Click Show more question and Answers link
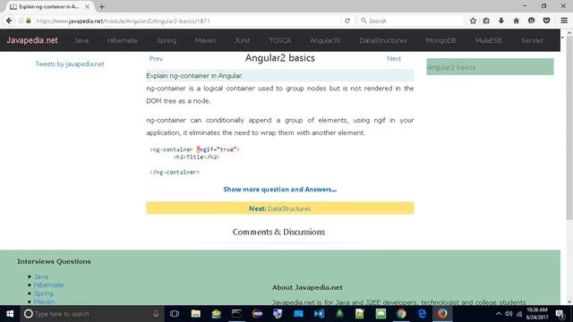Viewport: 573px width, 322px height. tap(280, 189)
